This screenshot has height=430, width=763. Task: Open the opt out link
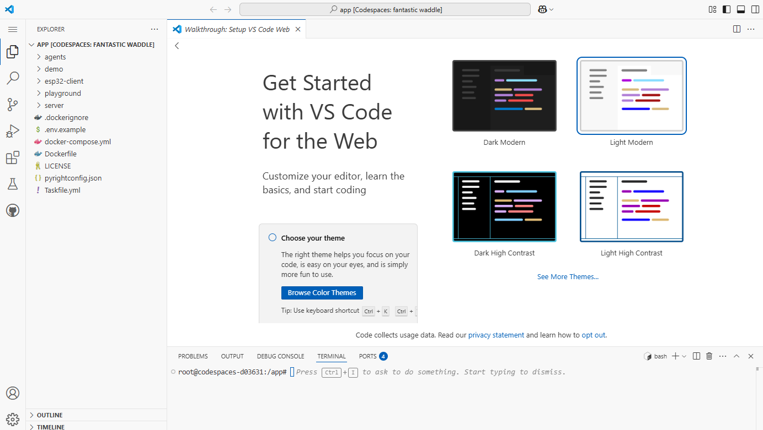pos(594,335)
